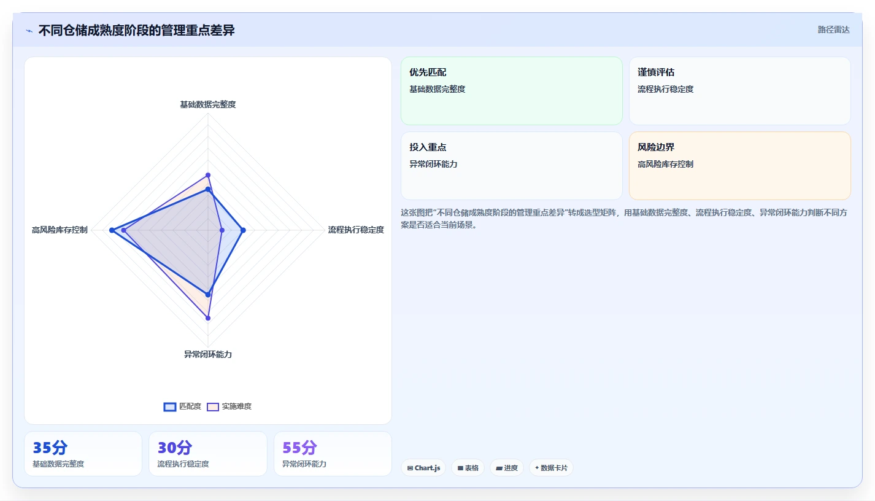Click the 表格 tag icon
This screenshot has width=875, height=501.
click(460, 468)
